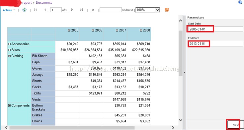
Task: Click the $21,034 Bottom Brackets cell
Action: [139, 107]
